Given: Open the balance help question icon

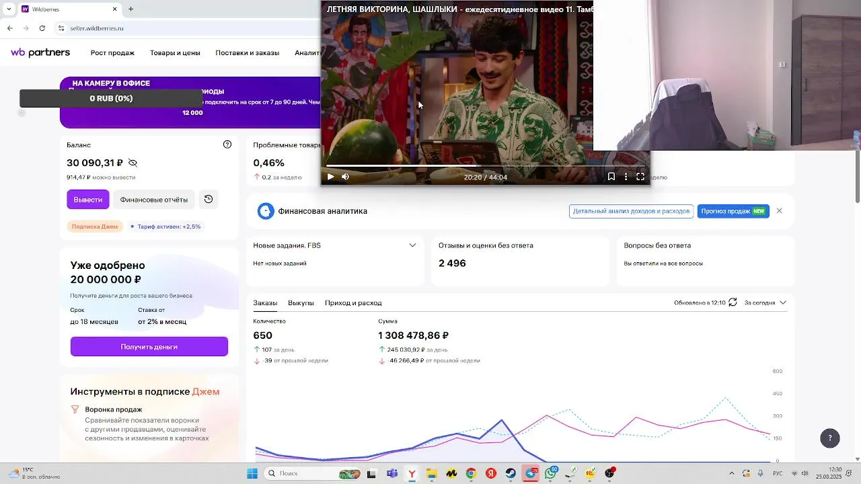Looking at the screenshot, I should (x=227, y=145).
